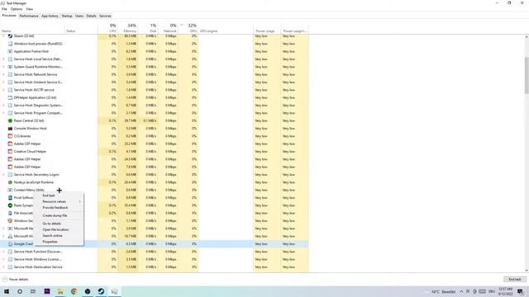Screen dimensions: 529x297
Task: Choose Open file location
Action: pos(59,229)
